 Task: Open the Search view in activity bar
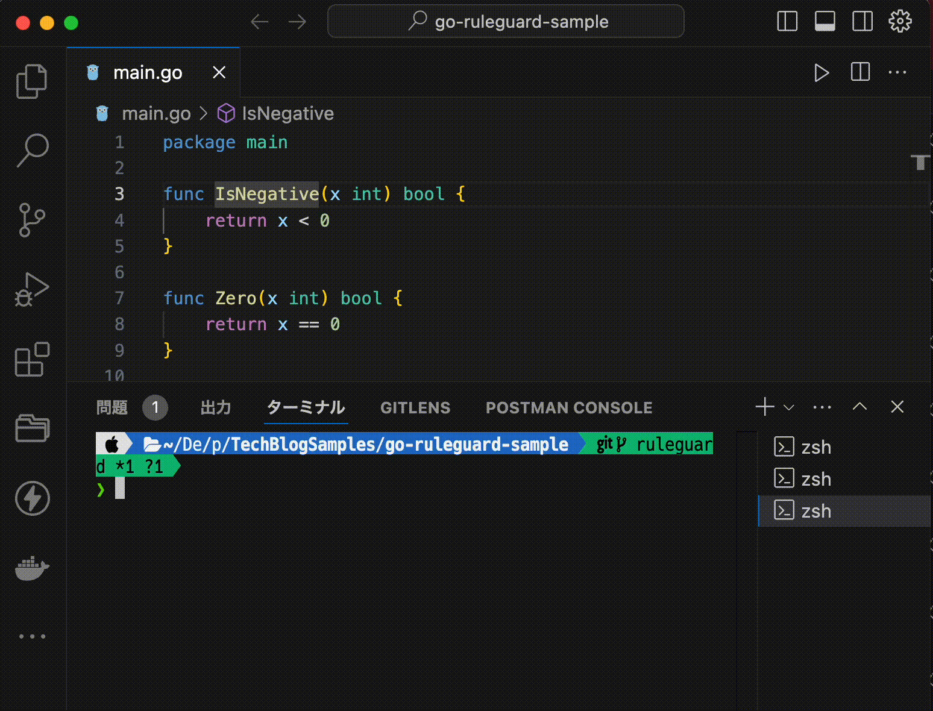point(32,150)
